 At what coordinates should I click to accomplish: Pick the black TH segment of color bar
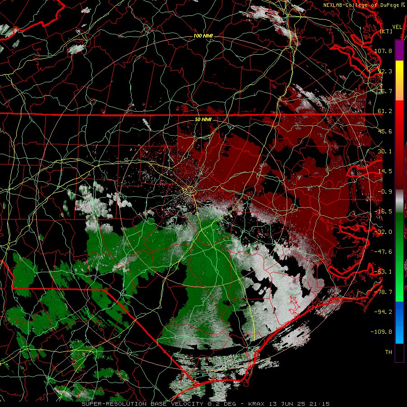pos(399,352)
